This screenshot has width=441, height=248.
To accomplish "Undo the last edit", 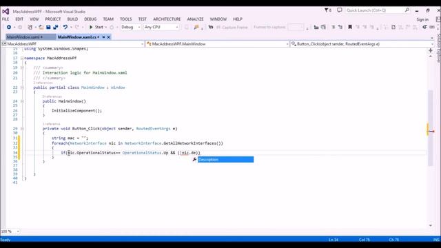I will (x=65, y=28).
